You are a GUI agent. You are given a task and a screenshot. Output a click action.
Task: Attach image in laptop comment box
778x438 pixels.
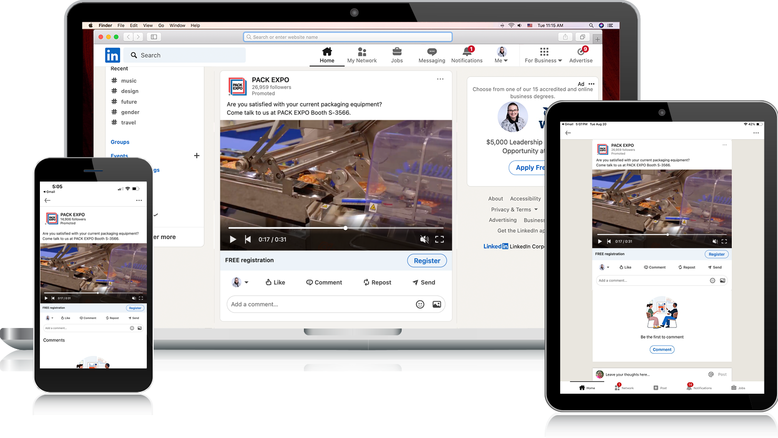pos(437,304)
